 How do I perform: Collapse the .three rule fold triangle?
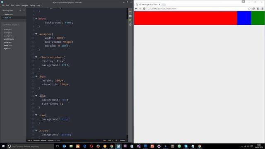pyautogui.click(x=36, y=131)
